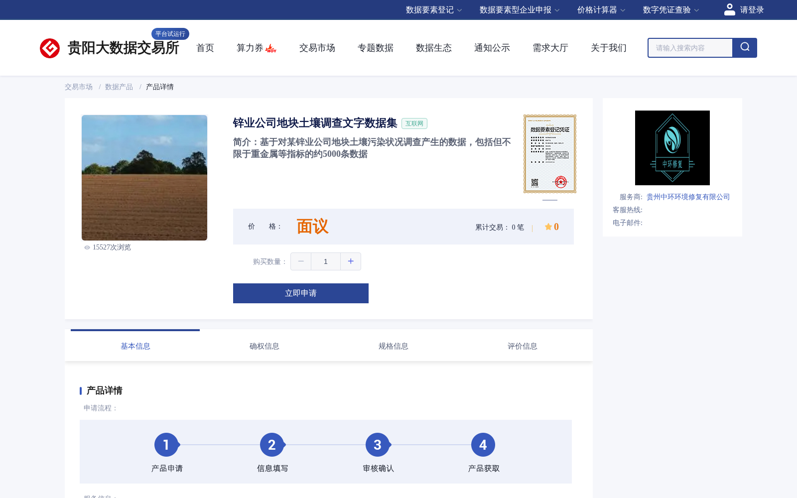Click the 申请流程 label
This screenshot has width=797, height=498.
pyautogui.click(x=101, y=408)
